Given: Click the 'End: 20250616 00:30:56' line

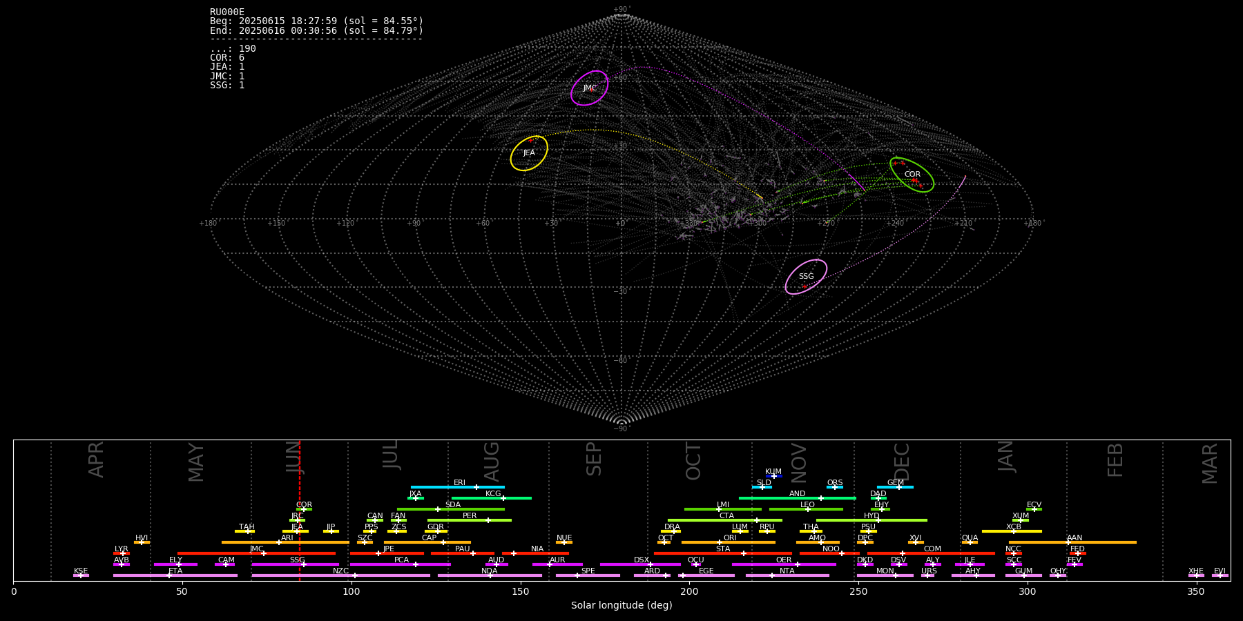Looking at the screenshot, I should pos(316,31).
